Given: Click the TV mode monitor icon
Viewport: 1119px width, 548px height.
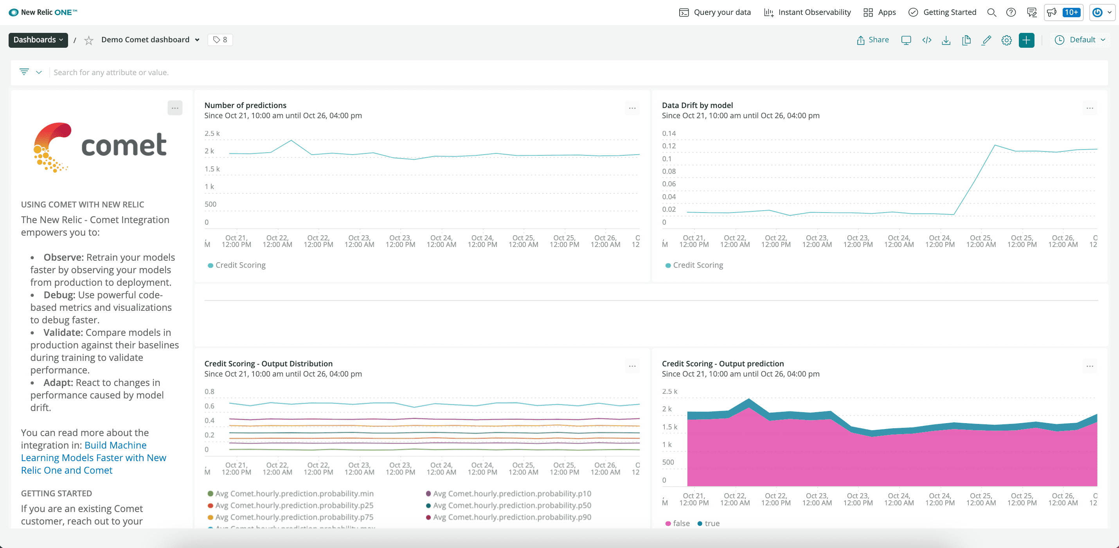Looking at the screenshot, I should [906, 40].
